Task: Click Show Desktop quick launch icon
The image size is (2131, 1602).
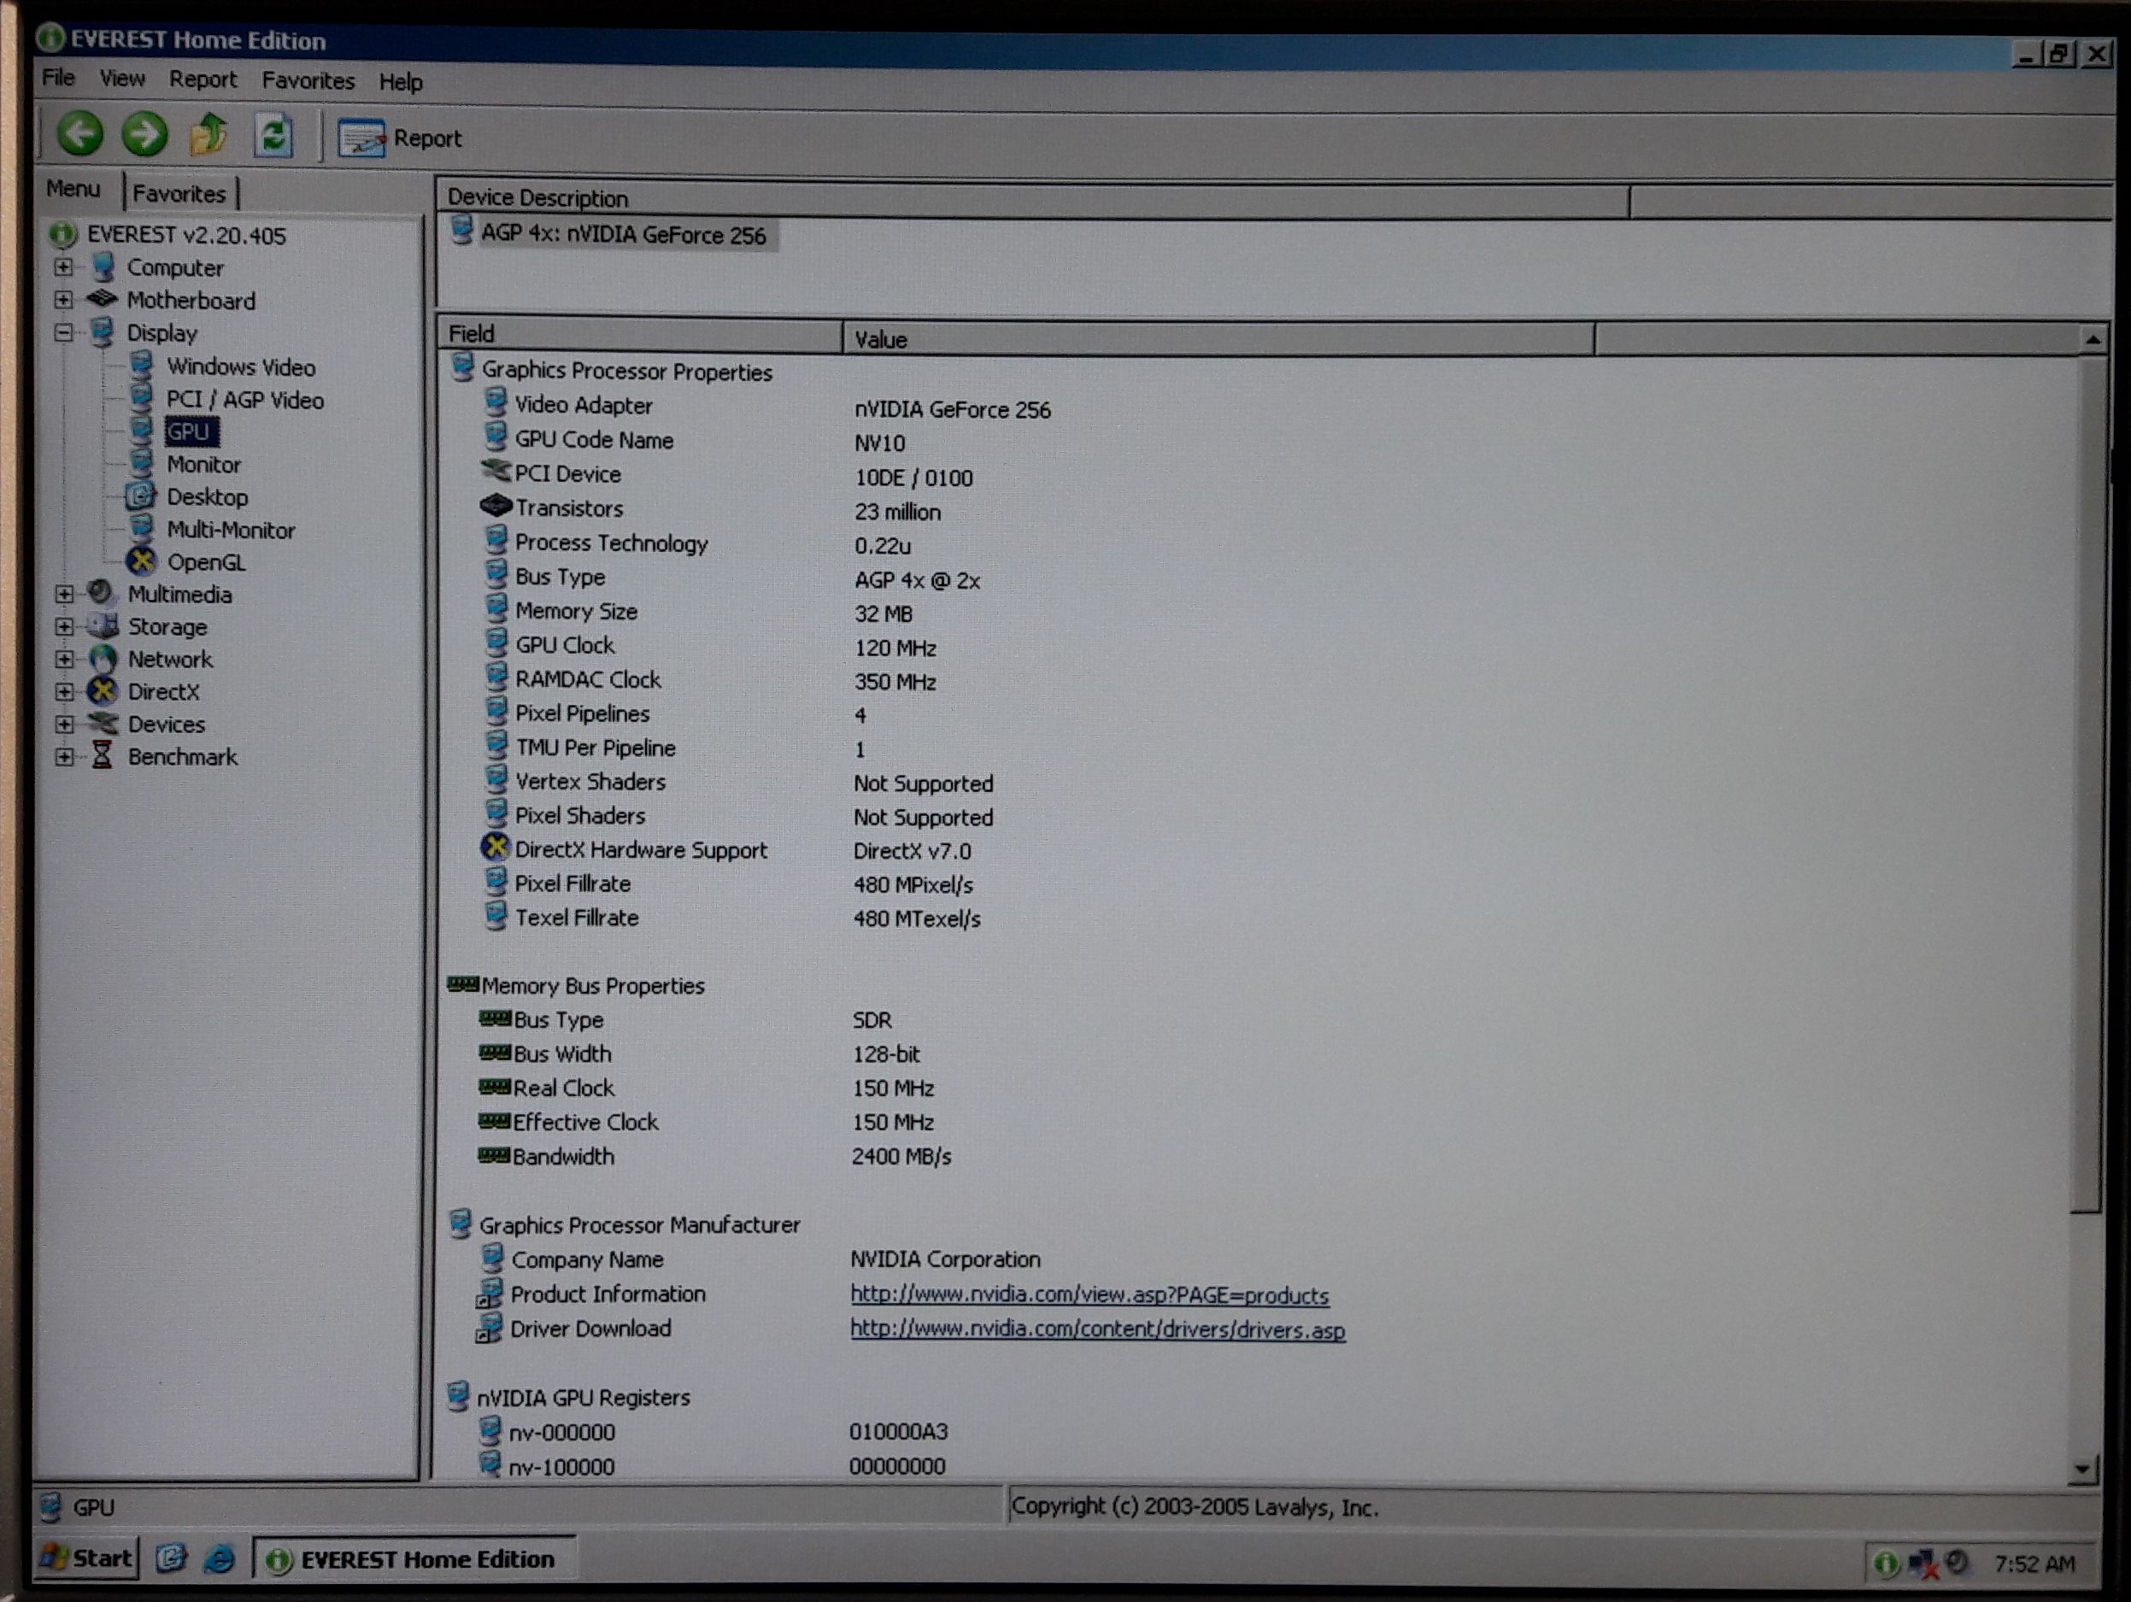Action: pyautogui.click(x=171, y=1558)
